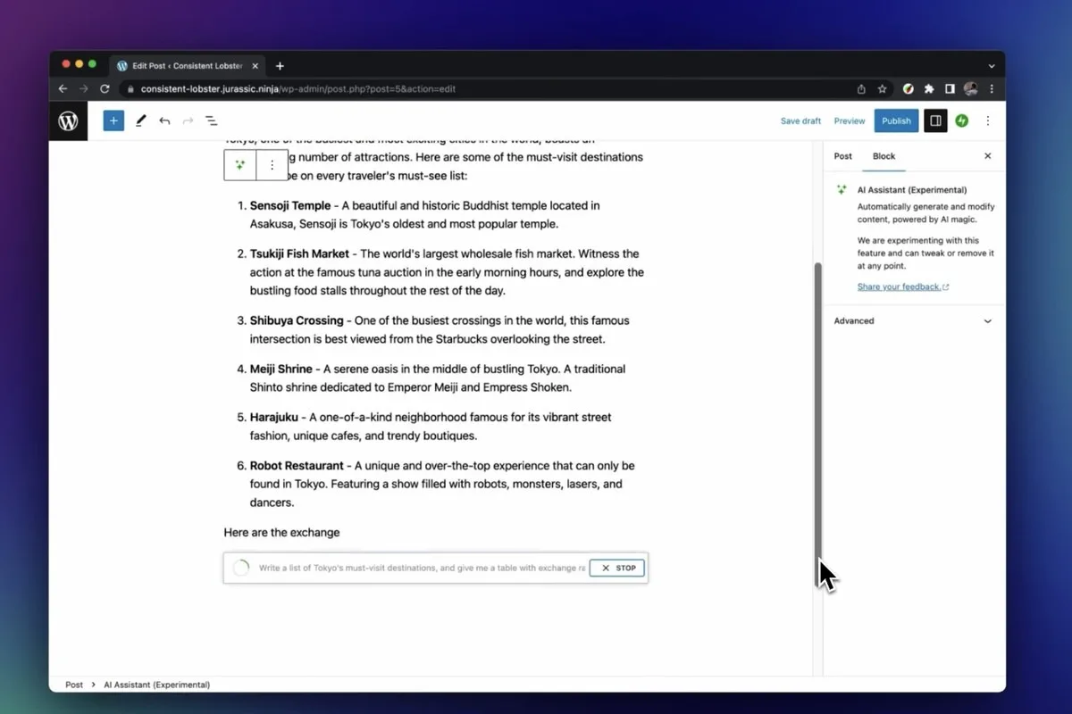Image resolution: width=1072 pixels, height=714 pixels.
Task: Click the WordPress logo icon
Action: pyautogui.click(x=68, y=121)
